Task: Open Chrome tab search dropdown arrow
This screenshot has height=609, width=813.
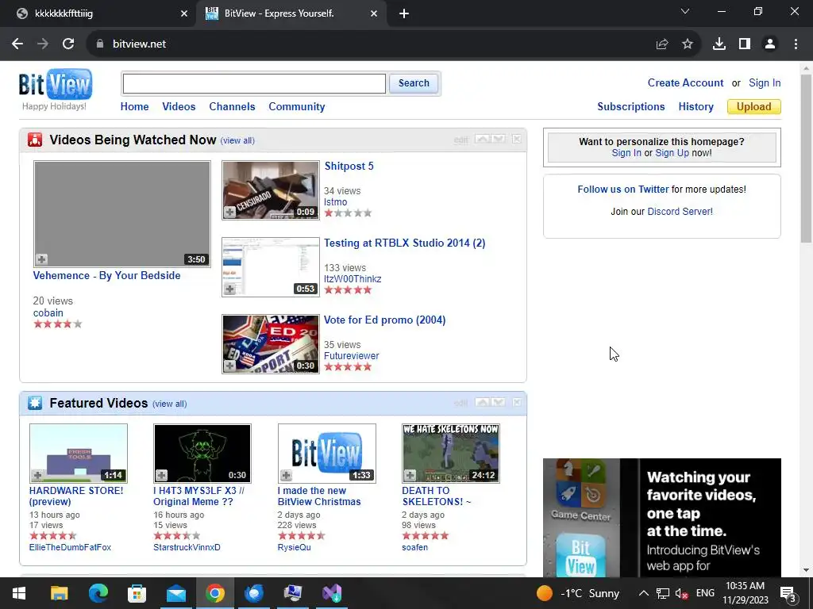Action: (x=685, y=11)
